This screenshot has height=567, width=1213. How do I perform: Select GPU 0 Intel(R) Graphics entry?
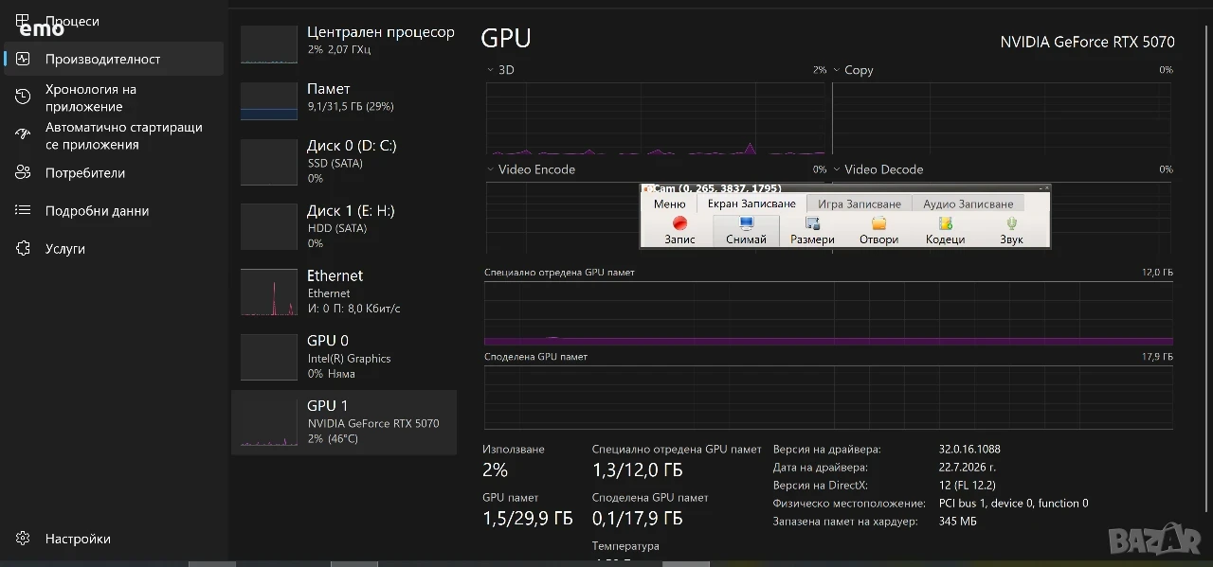344,357
